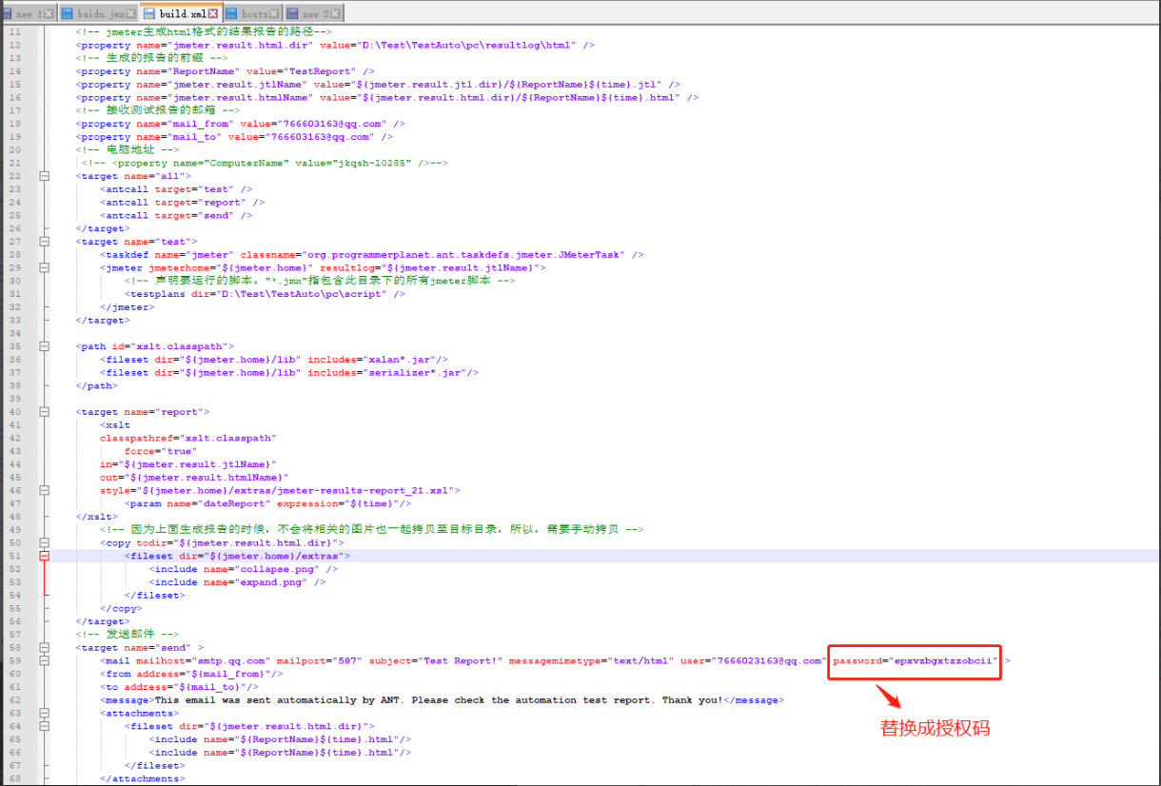1161x786 pixels.
Task: Collapse the jmeter element fold on line 29
Action: click(x=44, y=268)
